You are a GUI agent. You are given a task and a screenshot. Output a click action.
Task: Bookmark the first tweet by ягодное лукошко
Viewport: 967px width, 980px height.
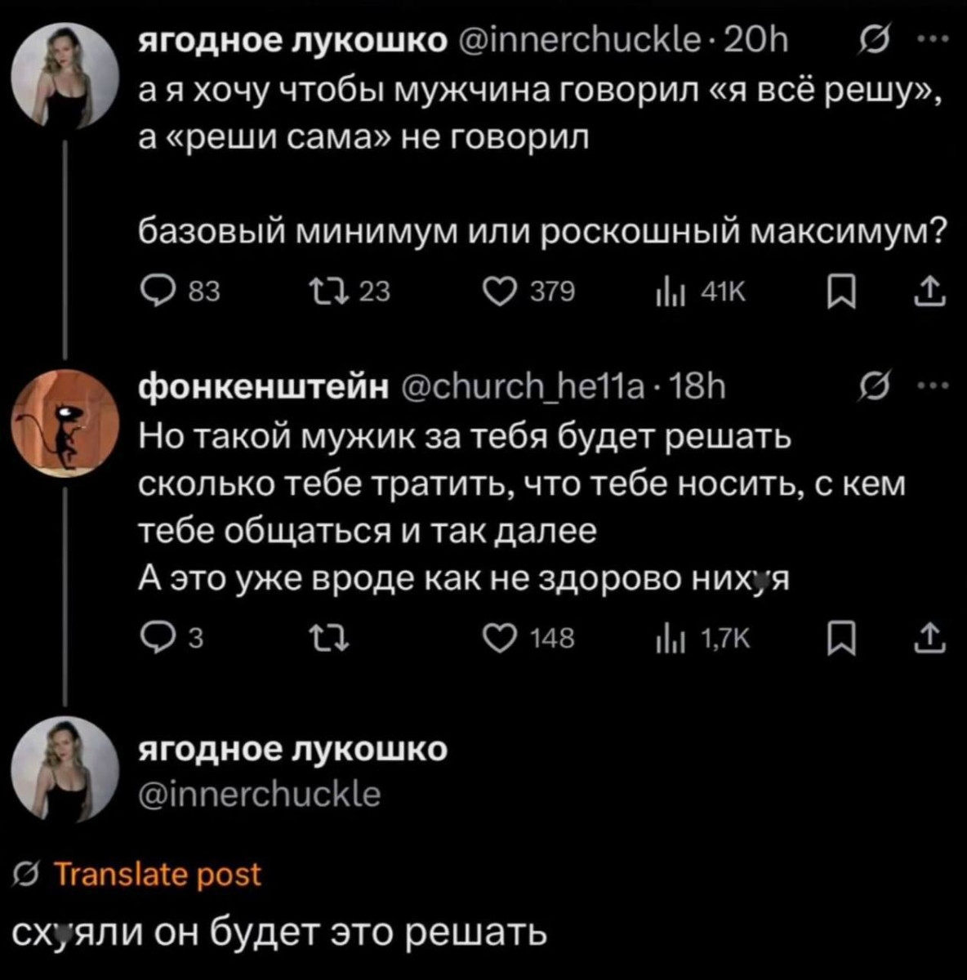coord(840,292)
